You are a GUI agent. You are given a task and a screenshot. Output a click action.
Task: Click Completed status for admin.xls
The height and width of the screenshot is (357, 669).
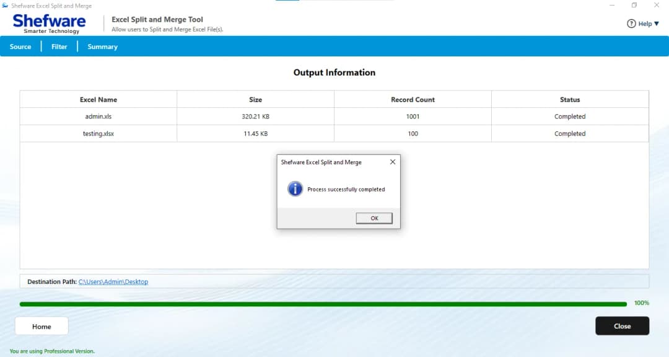coord(570,116)
